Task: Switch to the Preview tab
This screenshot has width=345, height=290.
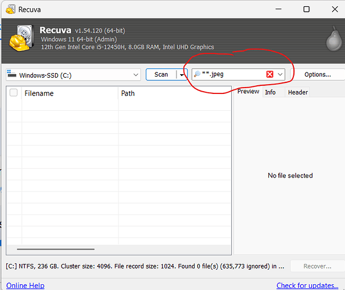Action: click(x=248, y=92)
